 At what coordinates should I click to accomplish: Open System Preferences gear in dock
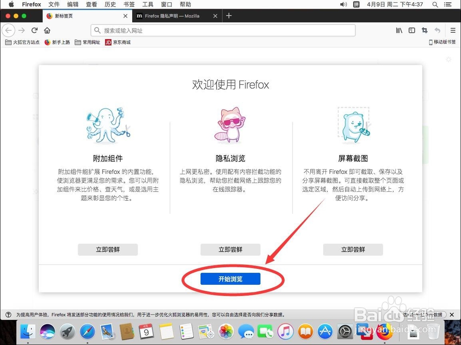pos(345,332)
